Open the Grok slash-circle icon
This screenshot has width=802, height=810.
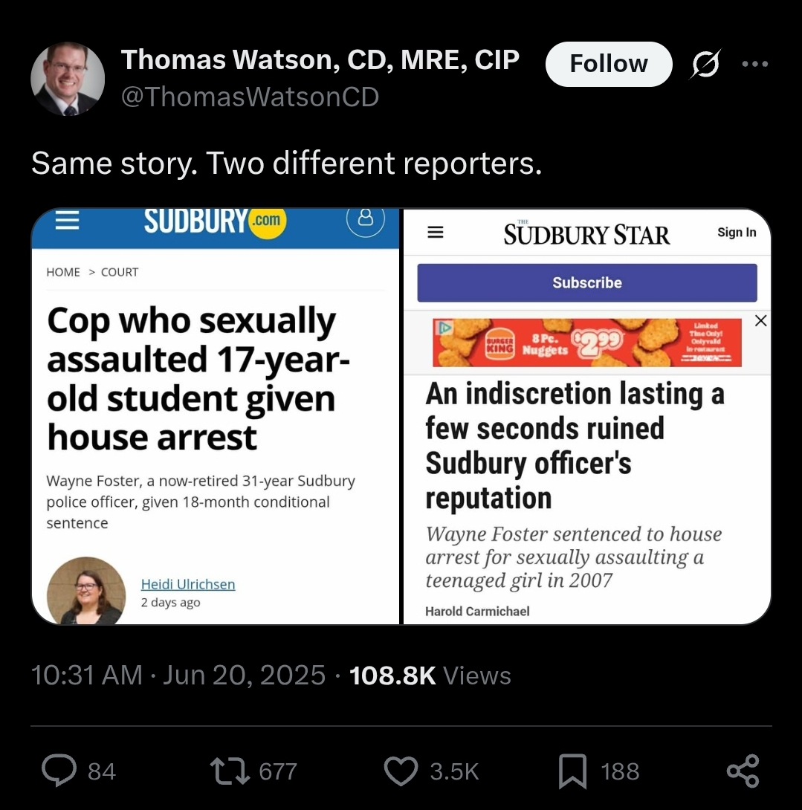click(x=705, y=64)
